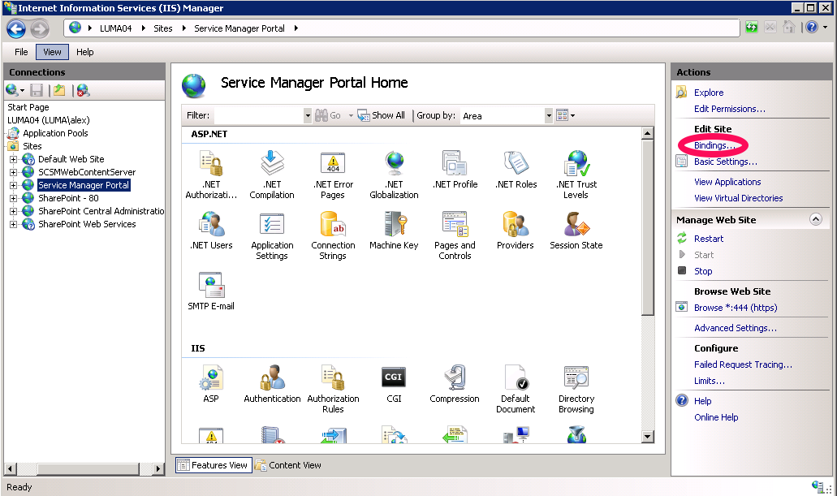Click inside the Filter text field

click(259, 115)
